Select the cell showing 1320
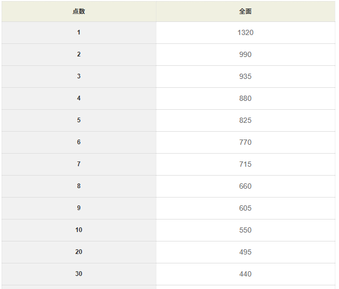 245,33
